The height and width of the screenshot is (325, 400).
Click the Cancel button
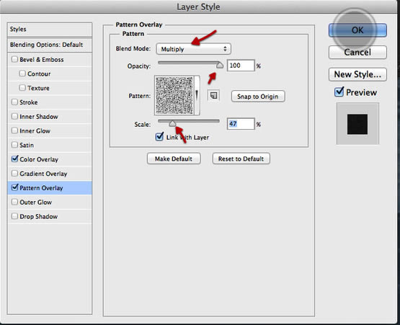[357, 53]
